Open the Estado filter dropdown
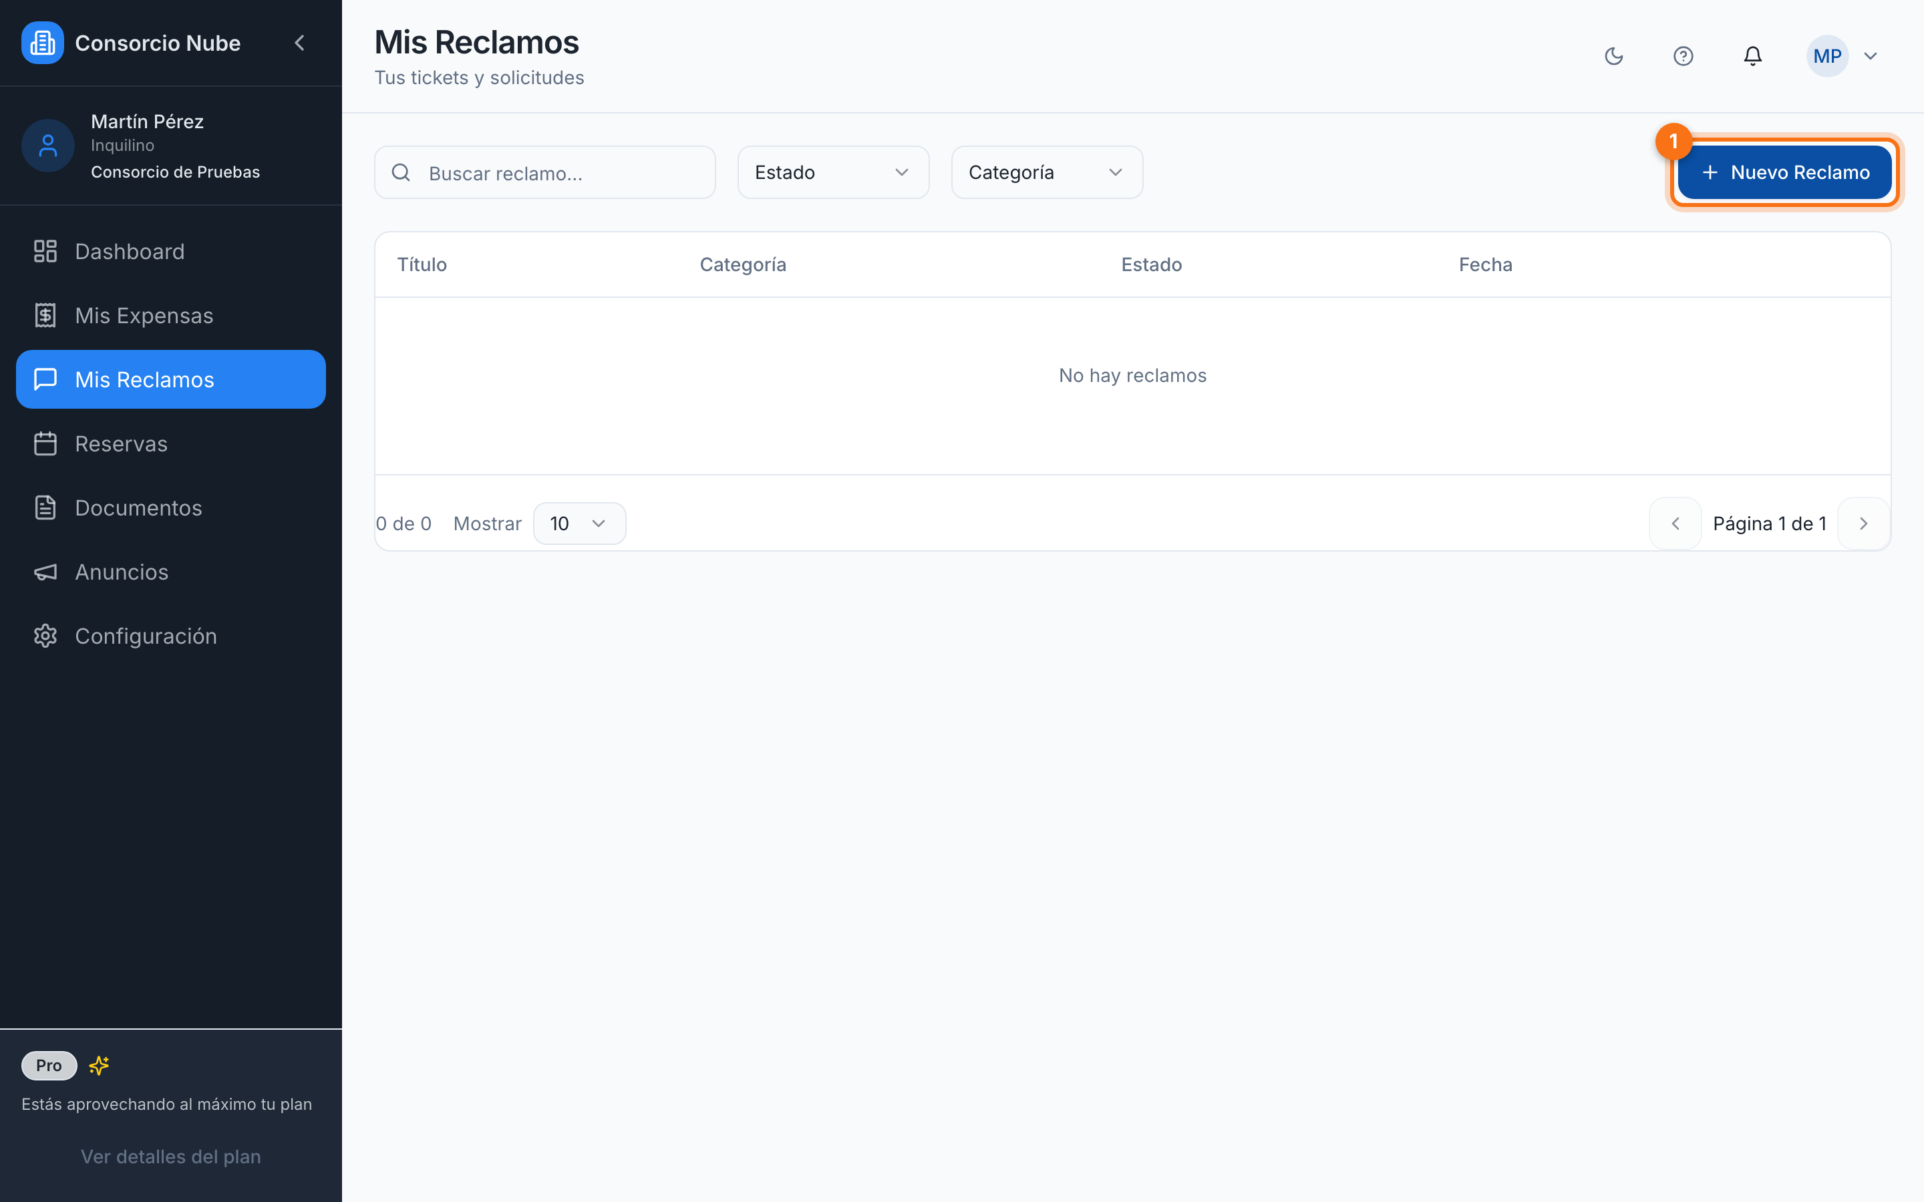 coord(833,172)
